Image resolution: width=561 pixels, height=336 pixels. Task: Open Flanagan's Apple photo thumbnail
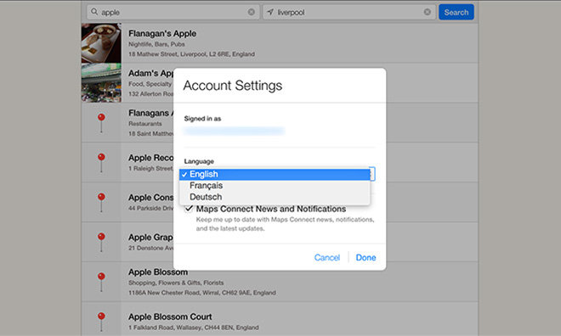tap(101, 42)
